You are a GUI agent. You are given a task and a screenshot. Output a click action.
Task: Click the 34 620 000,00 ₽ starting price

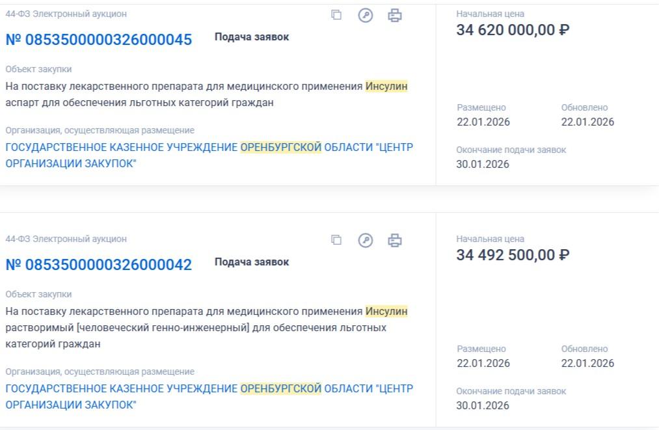[513, 30]
